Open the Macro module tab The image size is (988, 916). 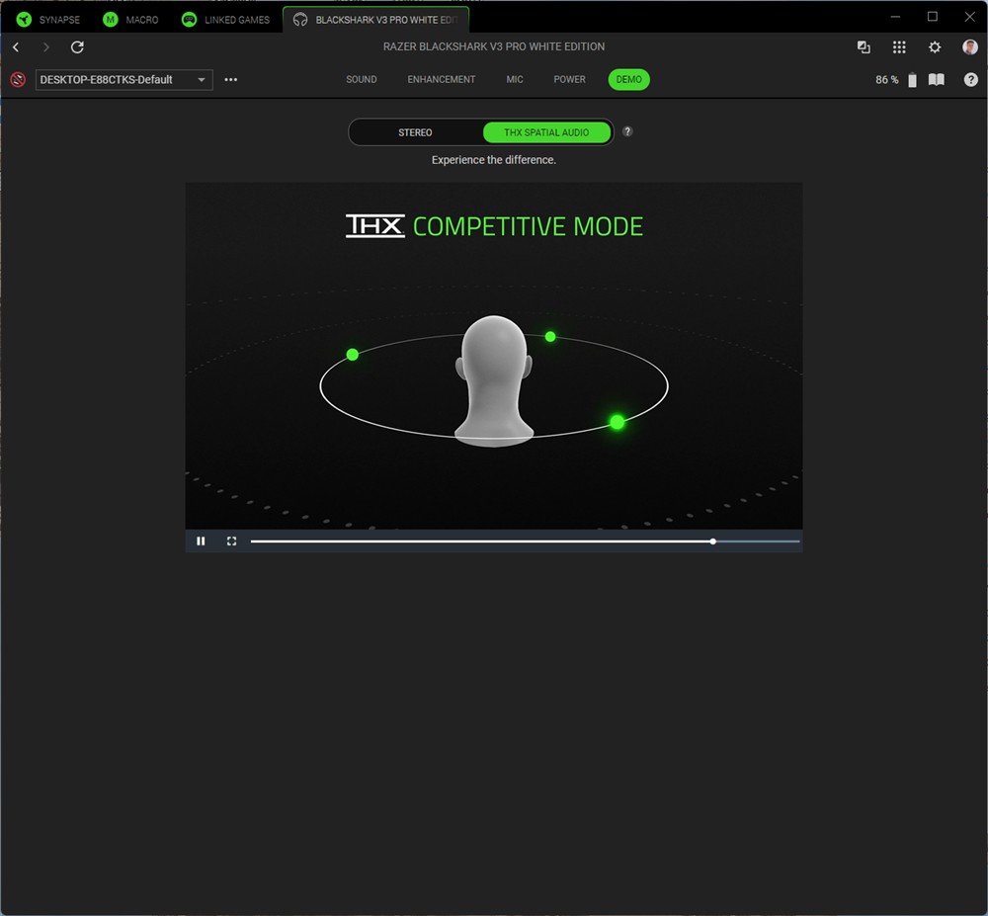[130, 20]
